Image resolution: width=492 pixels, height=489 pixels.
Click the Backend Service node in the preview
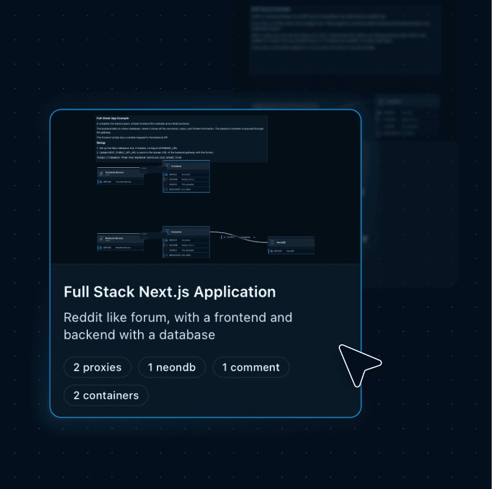pos(120,242)
